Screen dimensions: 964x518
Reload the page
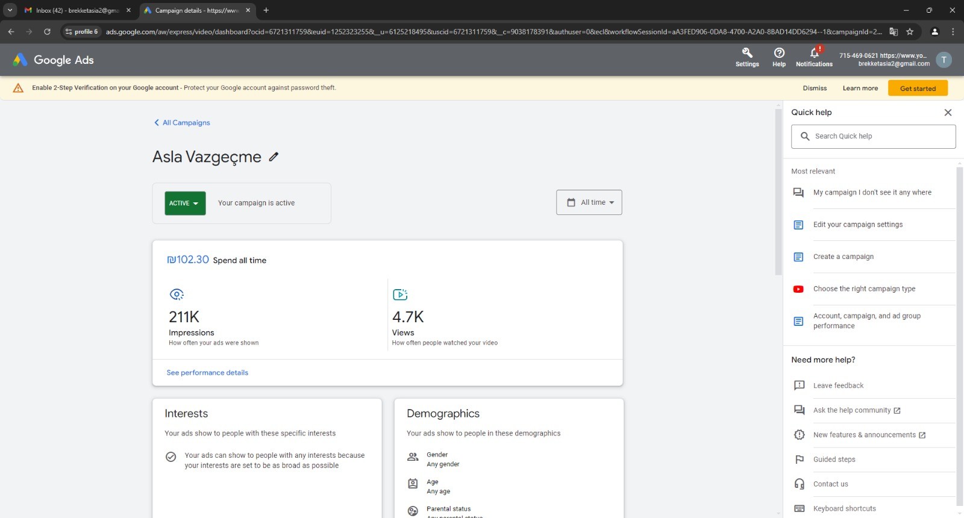point(47,32)
